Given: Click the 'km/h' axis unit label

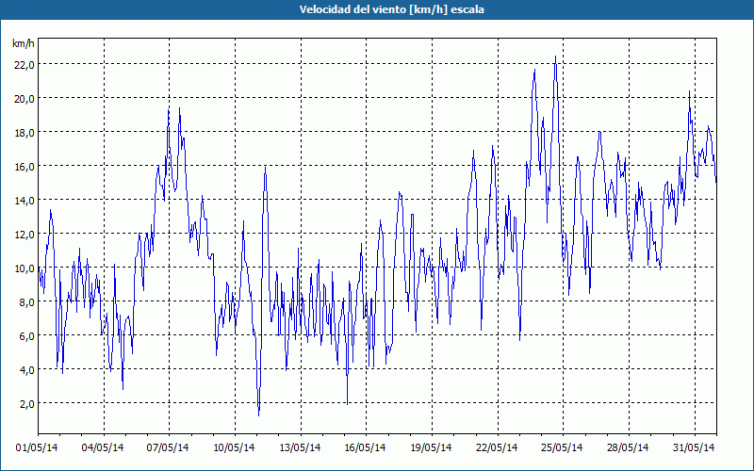Looking at the screenshot, I should (23, 43).
